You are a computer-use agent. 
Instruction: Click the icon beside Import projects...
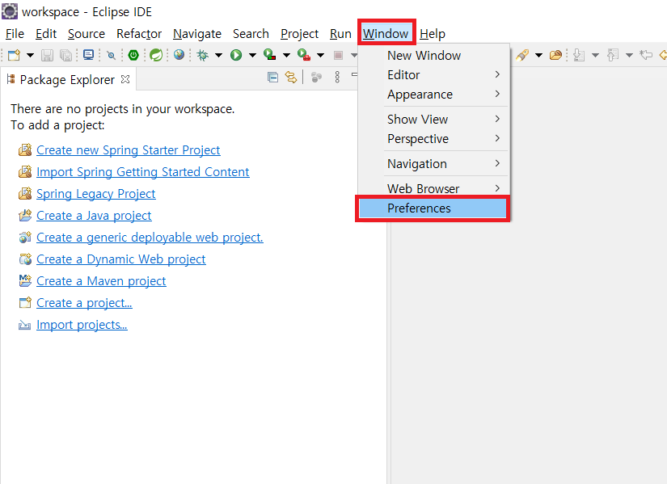click(25, 326)
